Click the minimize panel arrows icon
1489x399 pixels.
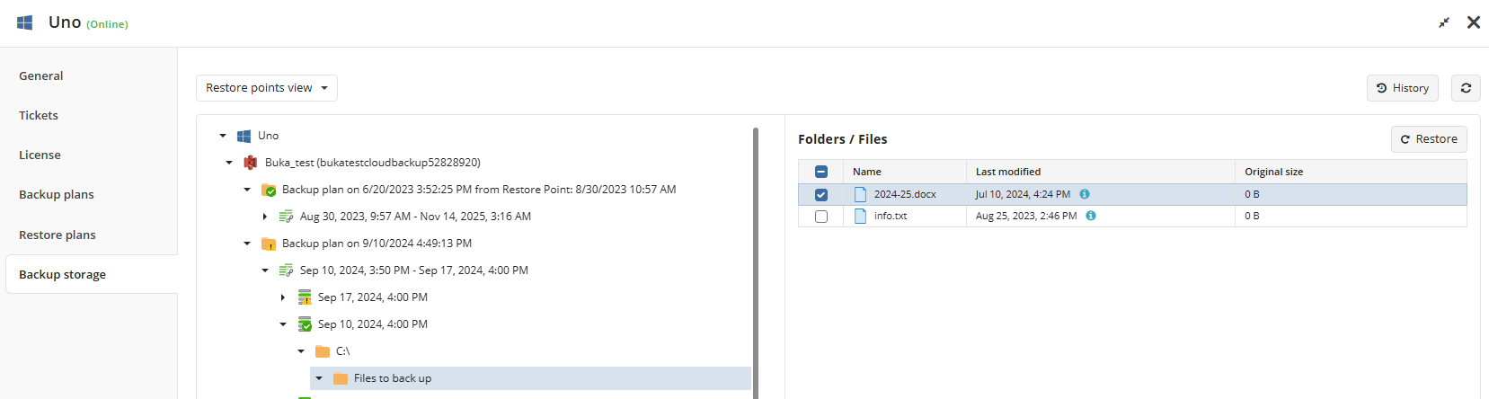[x=1444, y=22]
